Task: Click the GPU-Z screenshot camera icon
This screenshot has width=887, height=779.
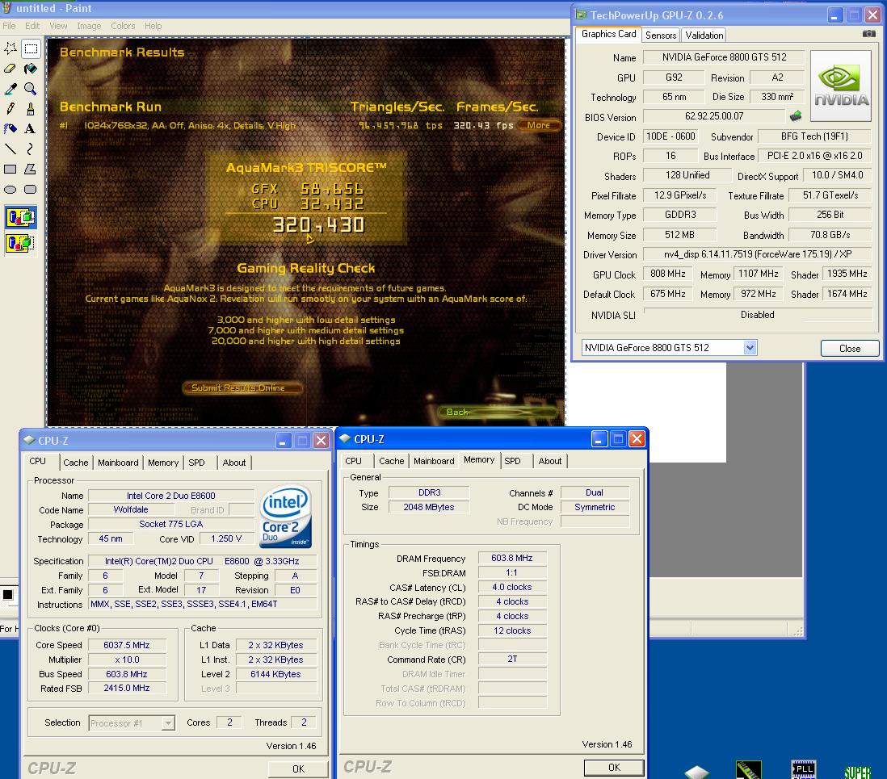Action: (x=869, y=34)
